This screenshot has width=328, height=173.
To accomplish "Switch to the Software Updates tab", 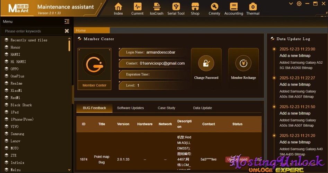I will tap(130, 108).
